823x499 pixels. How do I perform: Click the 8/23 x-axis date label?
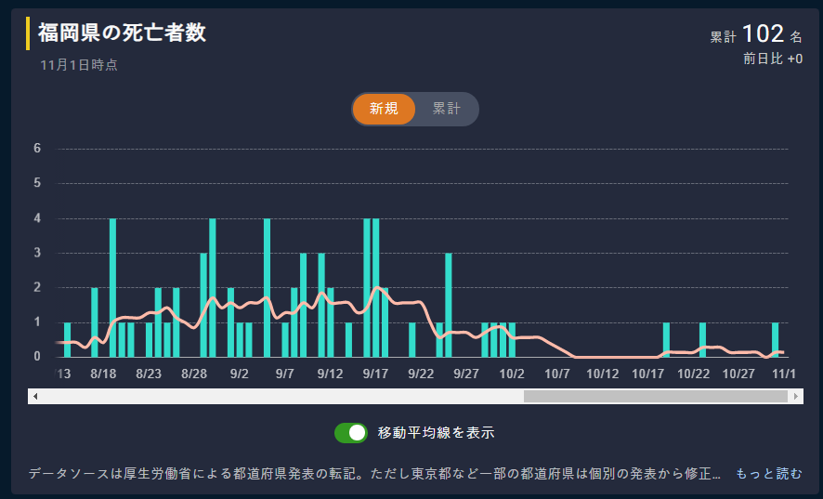[149, 374]
